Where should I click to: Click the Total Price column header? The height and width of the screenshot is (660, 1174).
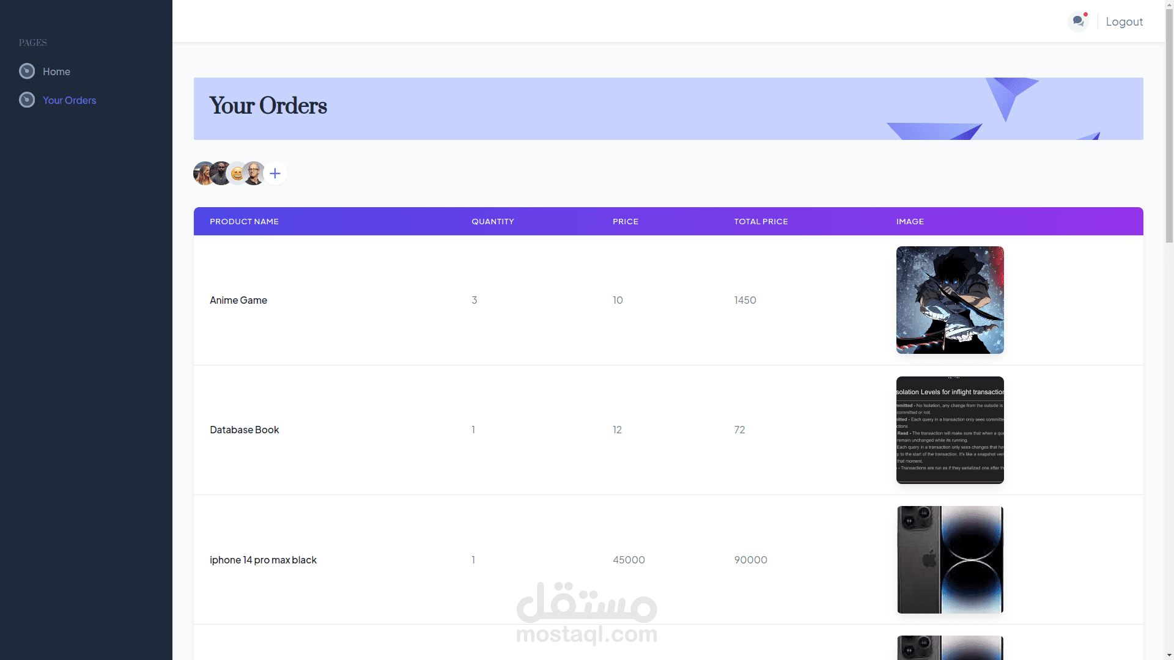tap(761, 221)
